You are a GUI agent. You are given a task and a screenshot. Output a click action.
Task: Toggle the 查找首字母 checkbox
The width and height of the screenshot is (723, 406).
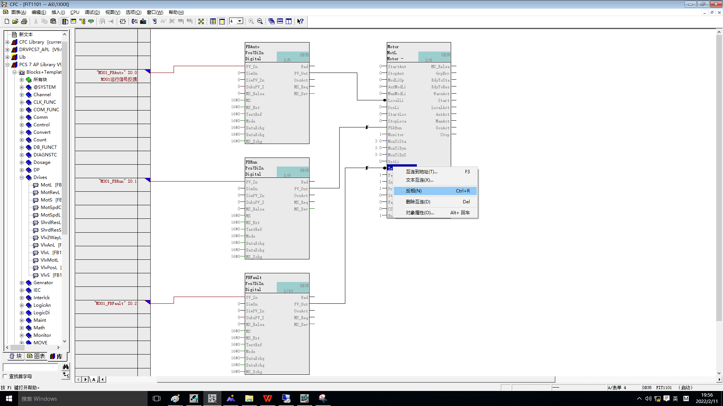click(5, 376)
